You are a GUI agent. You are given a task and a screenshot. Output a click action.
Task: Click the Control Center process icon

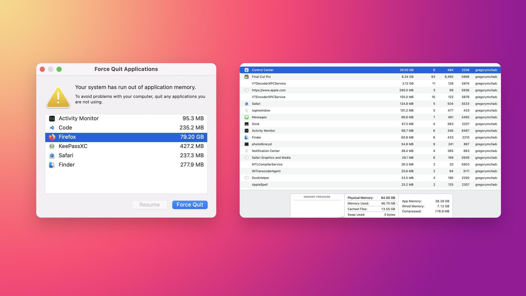[247, 70]
